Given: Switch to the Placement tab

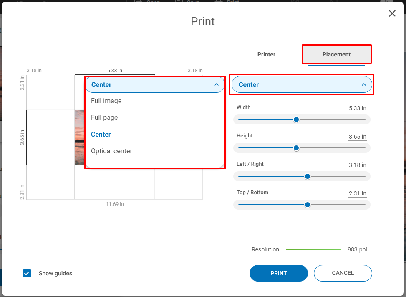Looking at the screenshot, I should point(336,54).
